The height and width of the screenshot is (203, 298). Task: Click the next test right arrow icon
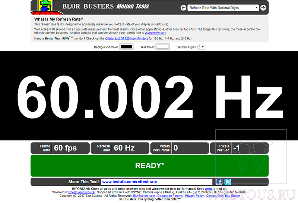(x=263, y=8)
